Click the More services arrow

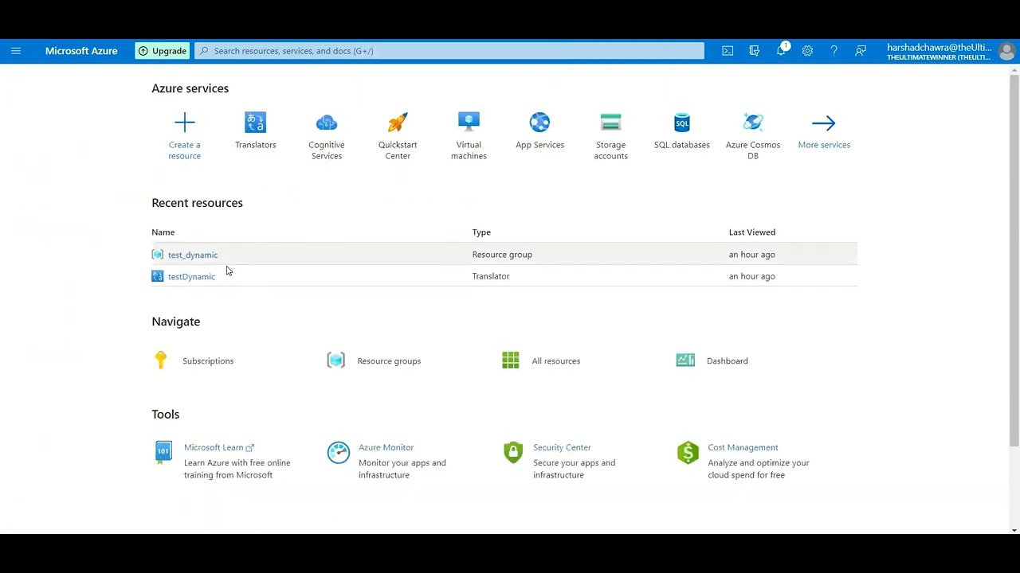824,123
